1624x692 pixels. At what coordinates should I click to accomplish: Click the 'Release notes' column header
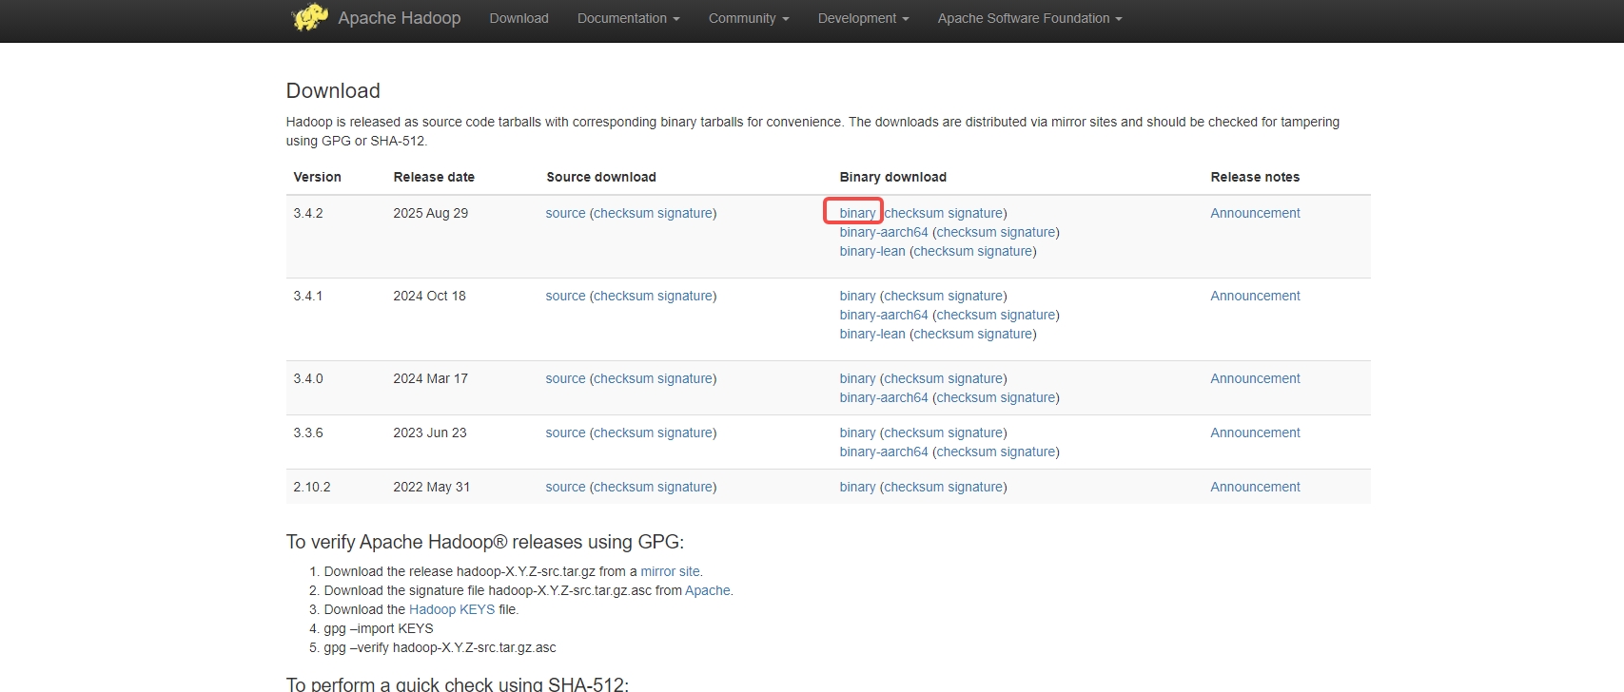(x=1255, y=177)
